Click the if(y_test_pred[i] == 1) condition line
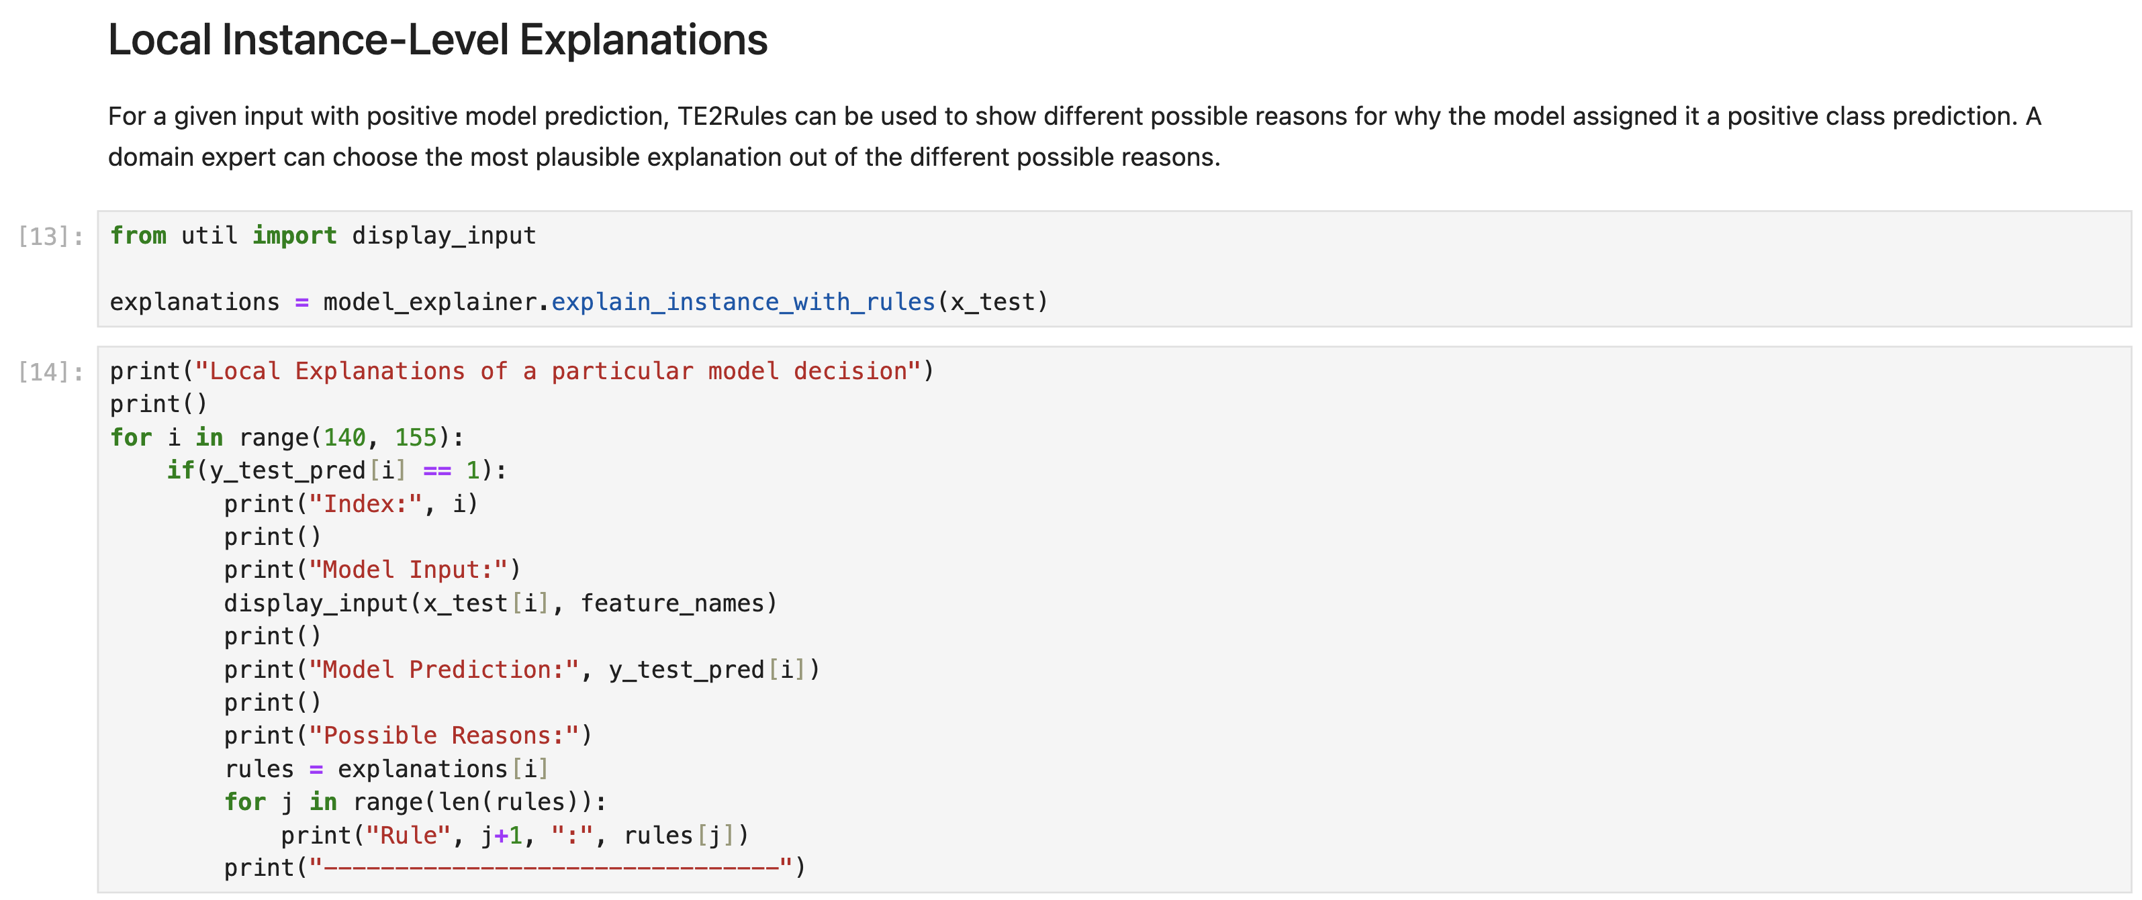Viewport: 2142px width, 900px height. [337, 471]
